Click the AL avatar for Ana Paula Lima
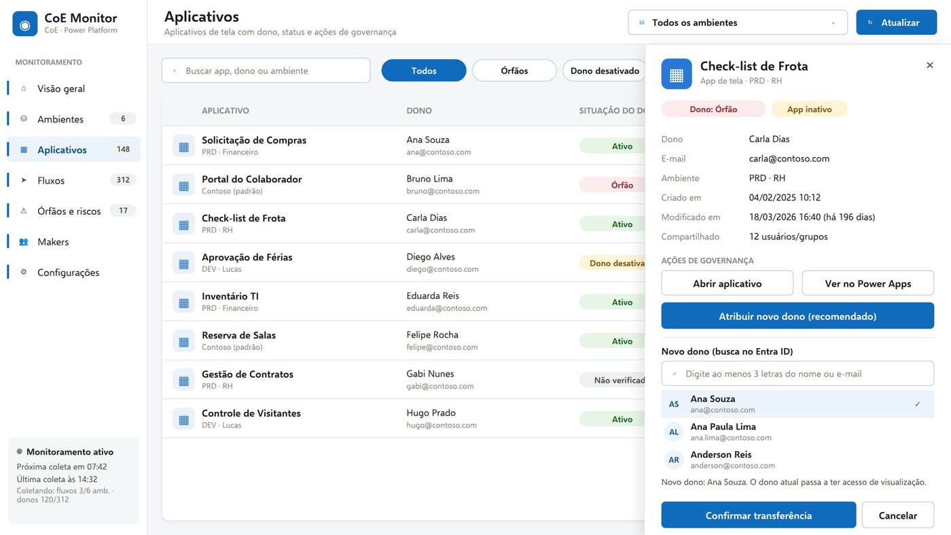Image resolution: width=951 pixels, height=535 pixels. coord(674,432)
